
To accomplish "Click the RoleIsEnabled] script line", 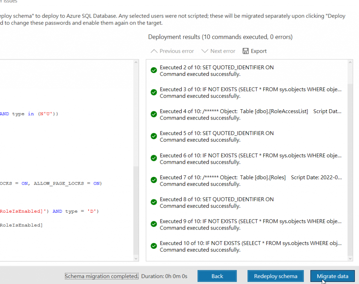I will tap(21, 225).
